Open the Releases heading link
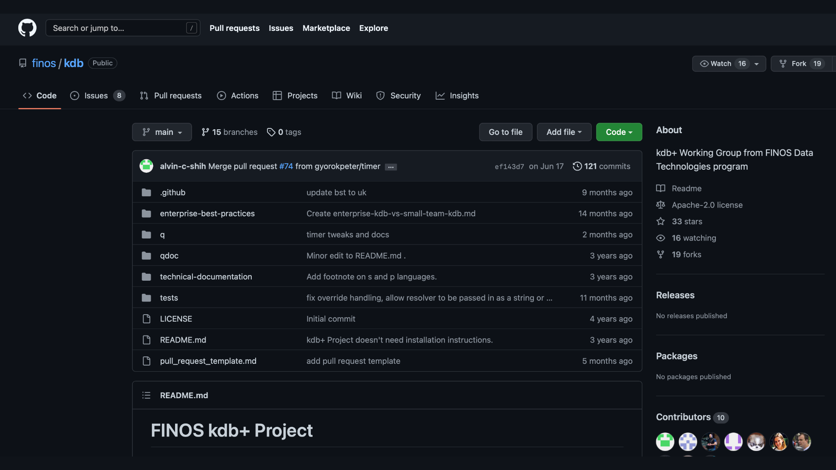The image size is (836, 470). click(x=675, y=295)
